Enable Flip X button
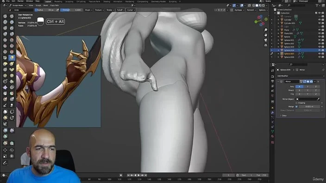 click(300, 94)
